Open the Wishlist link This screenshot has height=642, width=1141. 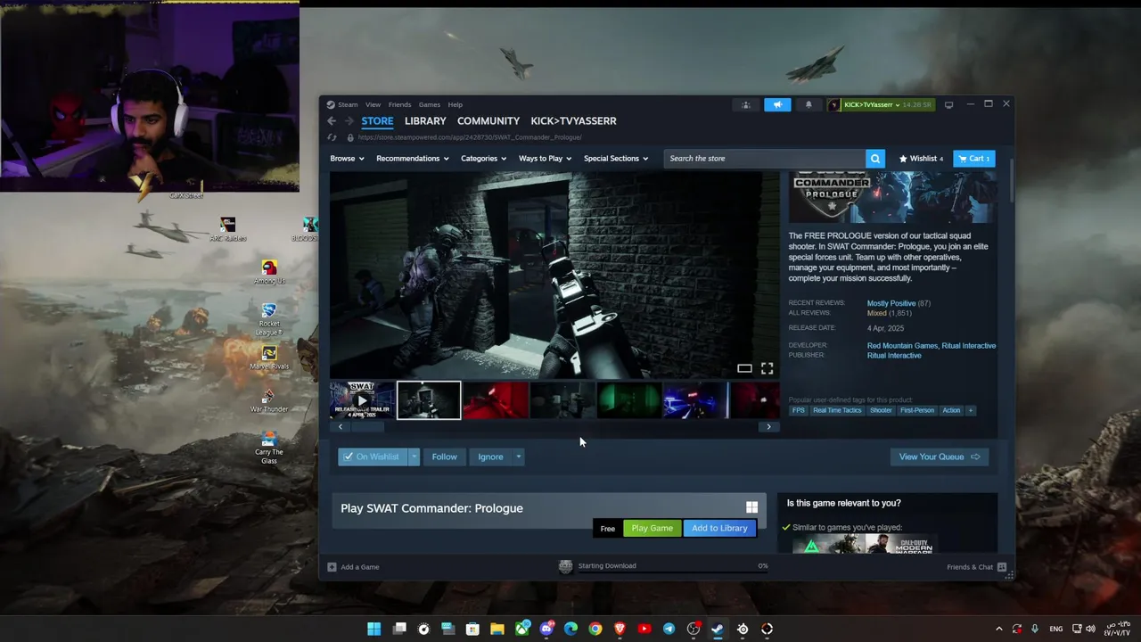(x=921, y=159)
